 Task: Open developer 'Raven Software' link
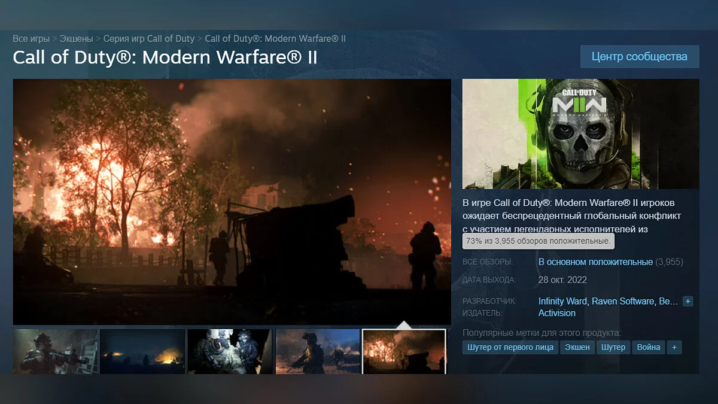pos(622,301)
